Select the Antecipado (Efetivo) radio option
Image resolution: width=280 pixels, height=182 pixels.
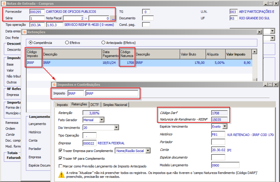click(x=103, y=43)
